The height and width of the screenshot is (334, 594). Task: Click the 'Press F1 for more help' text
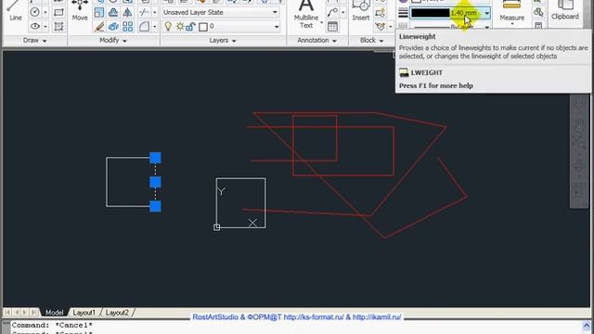tap(436, 85)
